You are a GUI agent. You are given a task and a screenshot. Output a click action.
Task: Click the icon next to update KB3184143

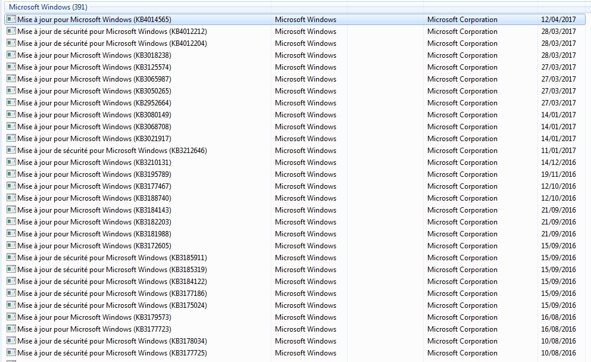[x=12, y=210]
